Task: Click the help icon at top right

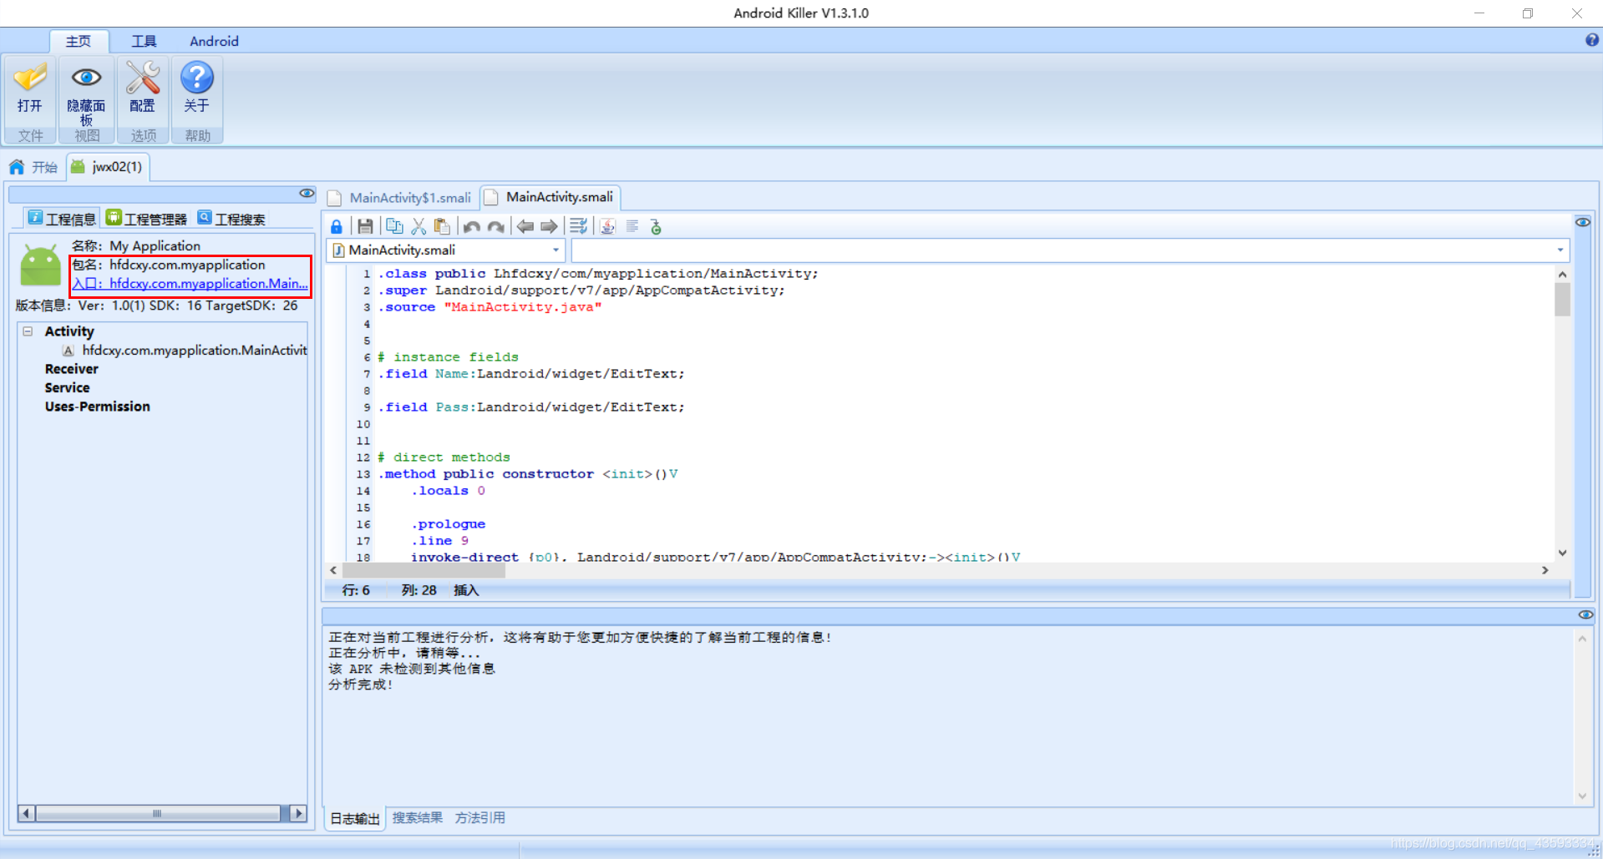Action: [1591, 40]
